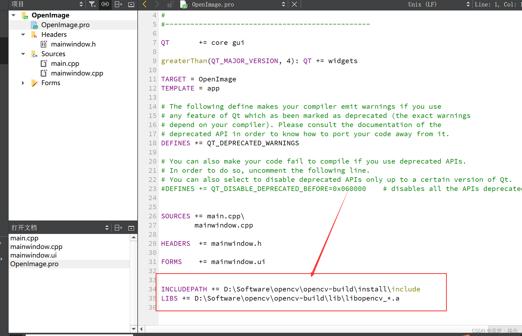Image resolution: width=522 pixels, height=336 pixels.
Task: Close the OpenImage.pro document with X
Action: 294,4
